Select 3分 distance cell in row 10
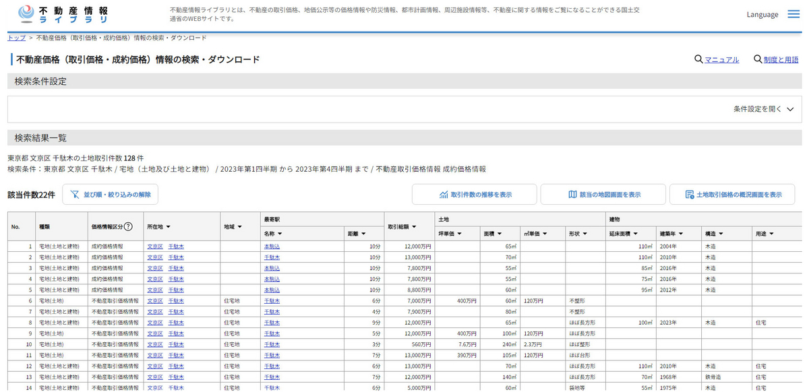 point(377,344)
